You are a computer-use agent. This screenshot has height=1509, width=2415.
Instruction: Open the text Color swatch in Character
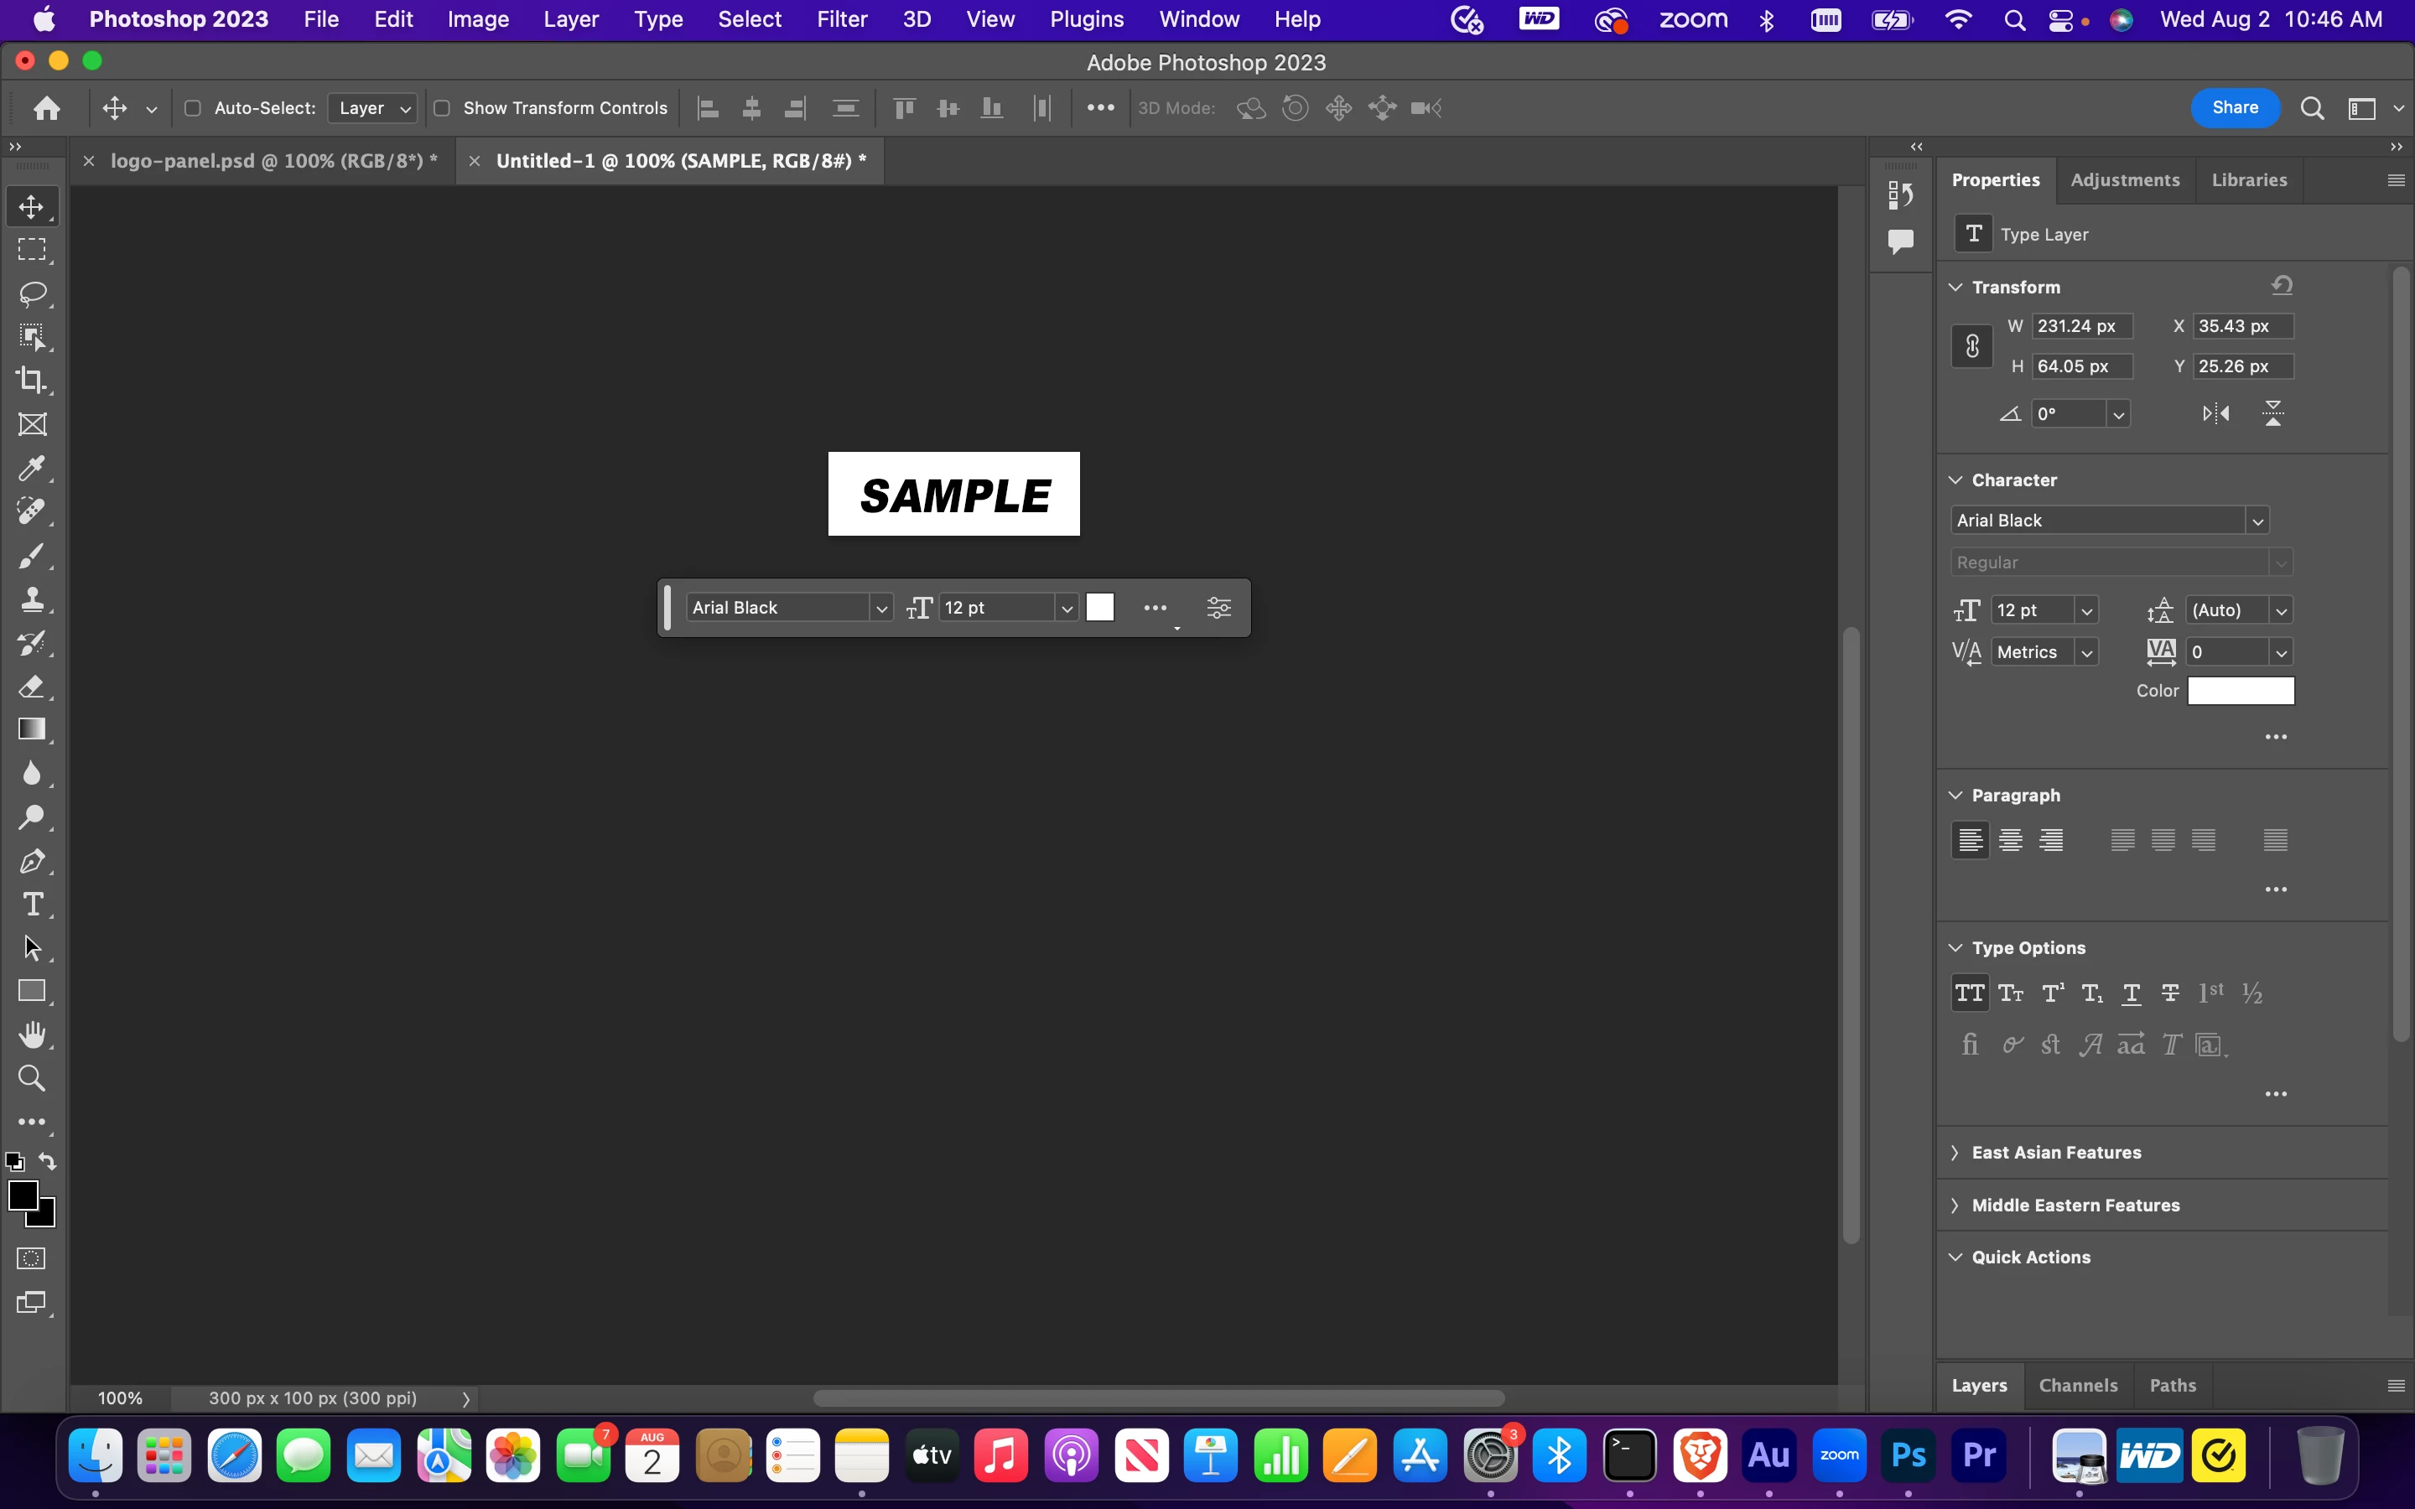[x=2241, y=691]
